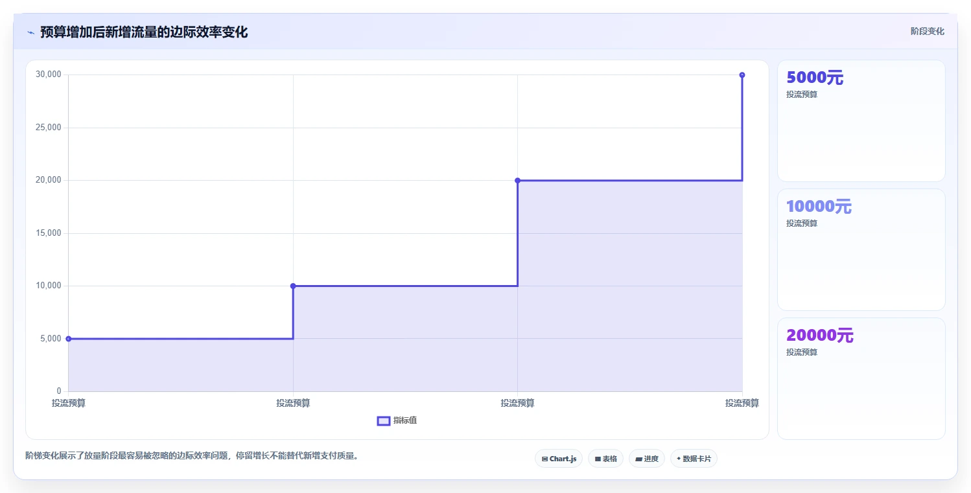Screen dimensions: 971x493
Task: Click the sparkle icon in the 数据卡片 tag
Action: click(x=679, y=459)
